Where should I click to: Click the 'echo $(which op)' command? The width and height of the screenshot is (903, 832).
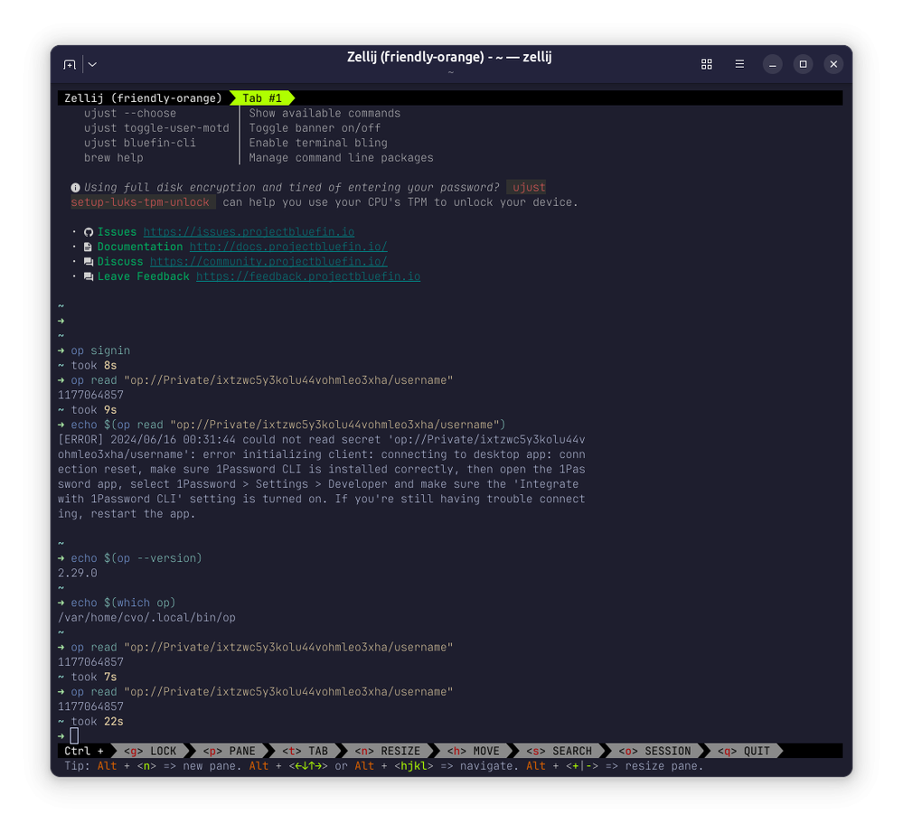[x=123, y=603]
